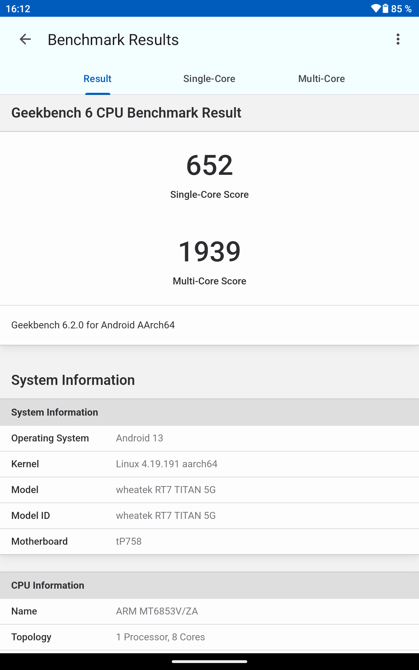Image resolution: width=419 pixels, height=670 pixels.
Task: Switch to the Multi-Core tab
Action: coord(321,79)
